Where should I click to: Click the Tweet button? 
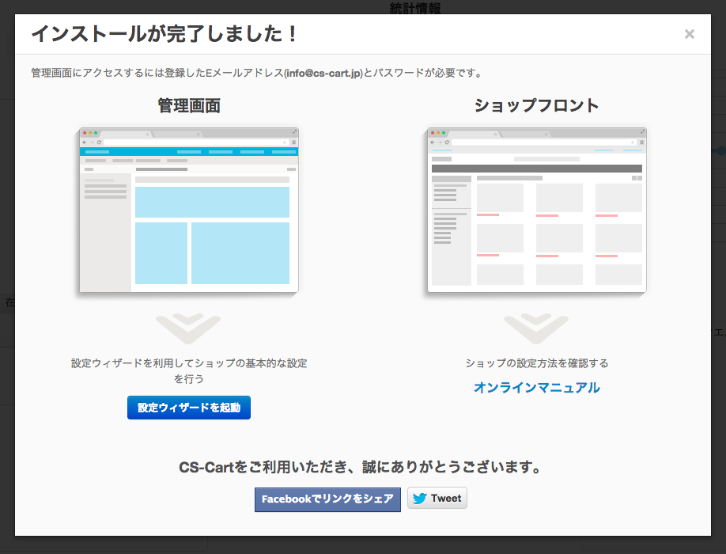pos(437,499)
